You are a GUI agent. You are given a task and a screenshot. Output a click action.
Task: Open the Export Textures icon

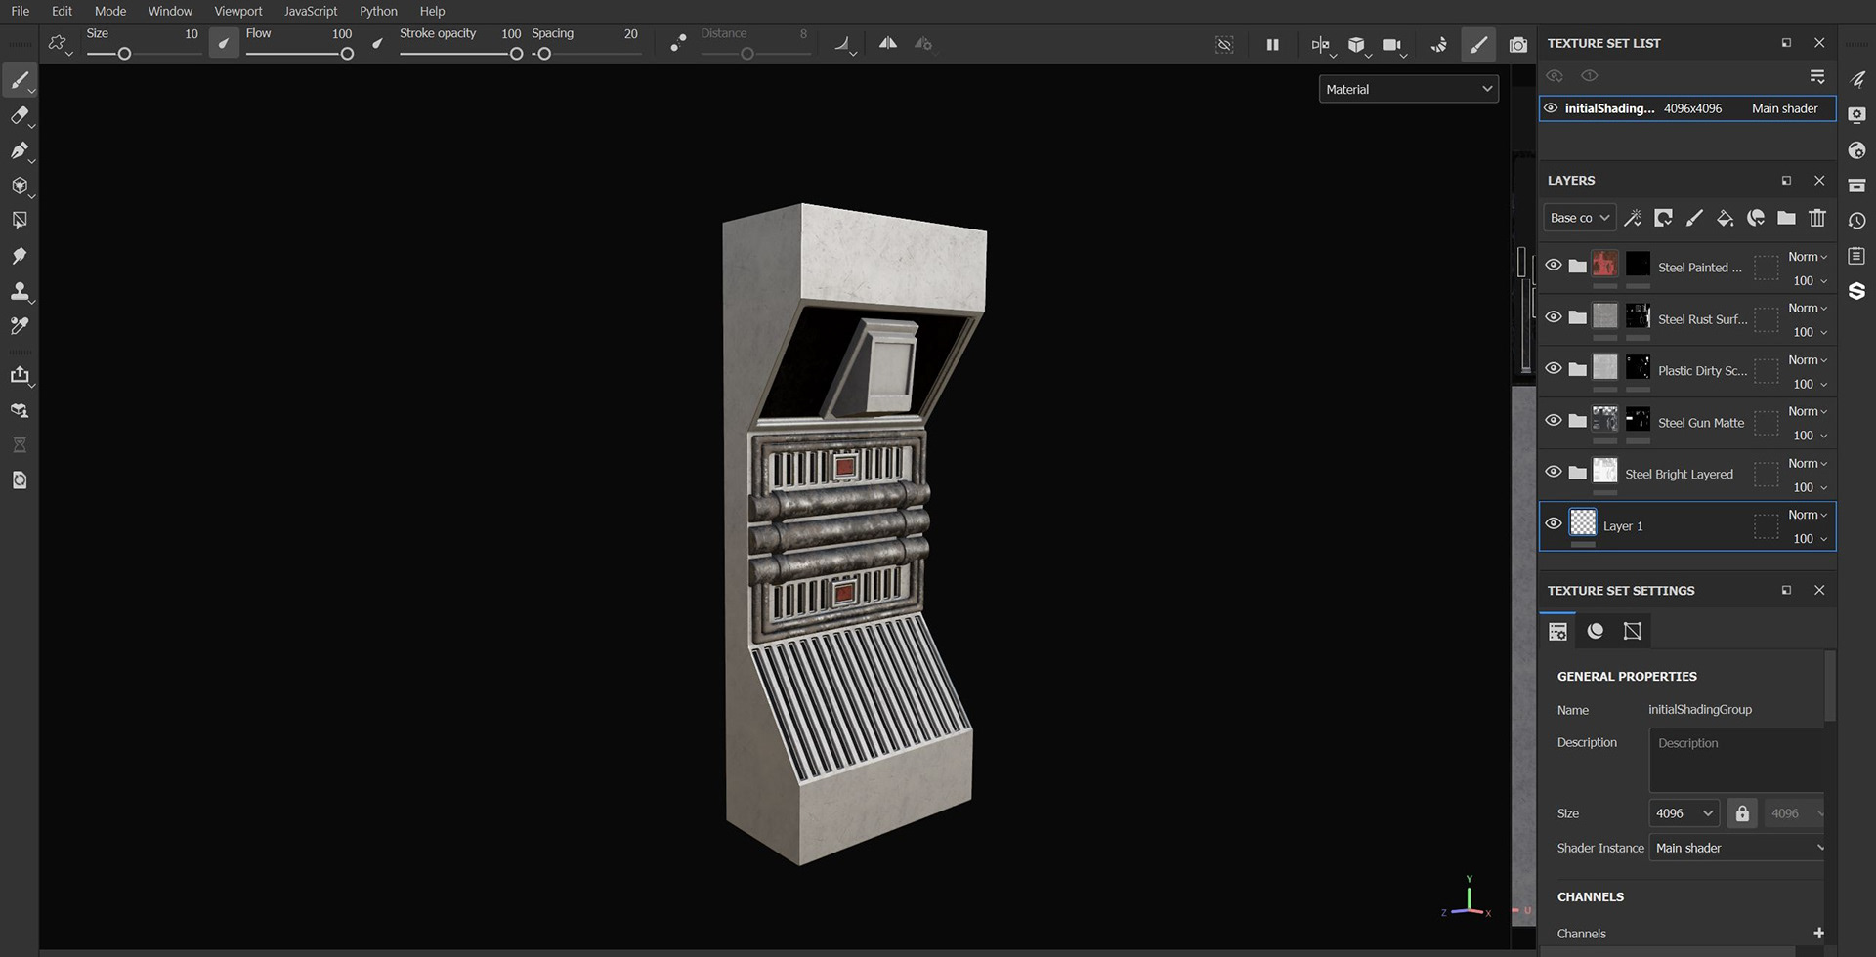click(x=21, y=375)
